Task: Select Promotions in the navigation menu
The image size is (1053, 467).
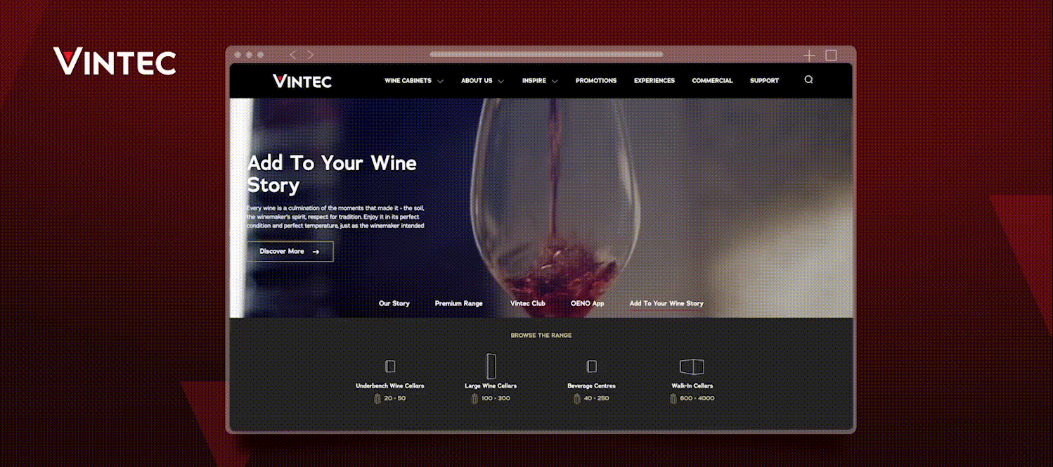Action: pyautogui.click(x=596, y=80)
